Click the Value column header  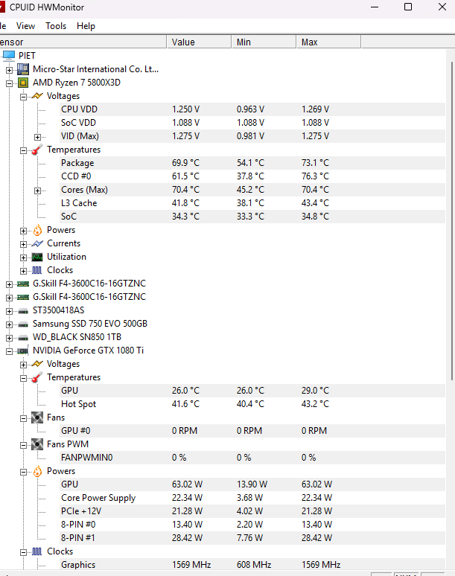click(199, 42)
